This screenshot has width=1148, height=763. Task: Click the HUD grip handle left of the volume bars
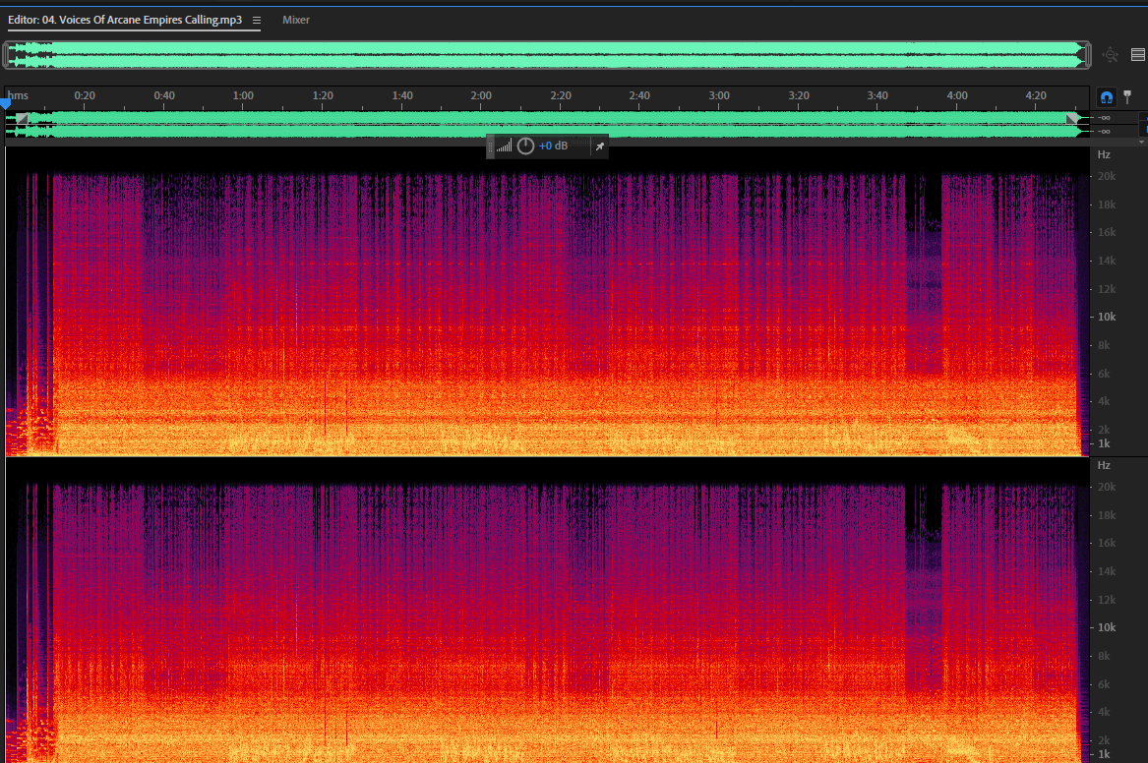pos(491,147)
